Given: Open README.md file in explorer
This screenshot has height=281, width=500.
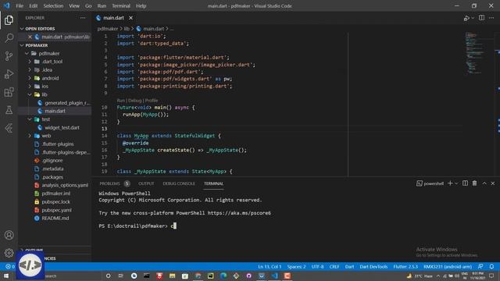Looking at the screenshot, I should click(x=55, y=219).
